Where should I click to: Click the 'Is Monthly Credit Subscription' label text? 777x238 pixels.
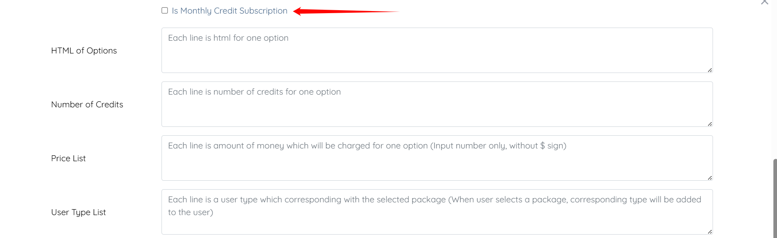tap(229, 11)
